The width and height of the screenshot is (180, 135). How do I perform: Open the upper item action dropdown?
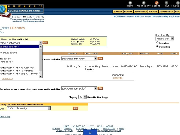(x=79, y=59)
